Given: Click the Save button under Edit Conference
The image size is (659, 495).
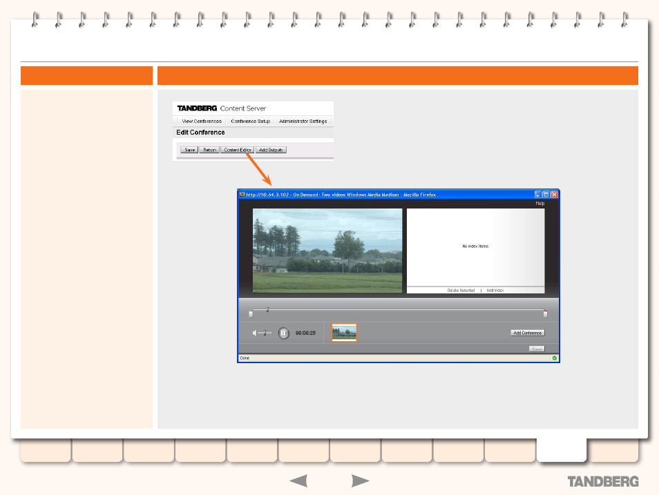Looking at the screenshot, I should (189, 150).
